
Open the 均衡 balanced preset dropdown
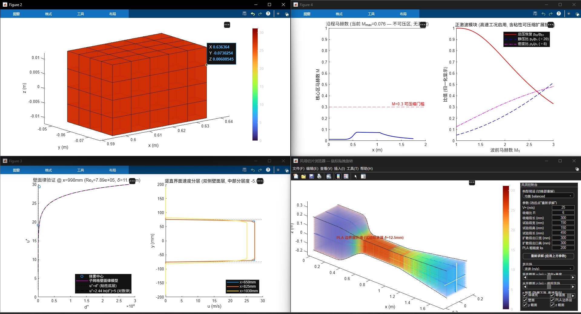pos(548,196)
